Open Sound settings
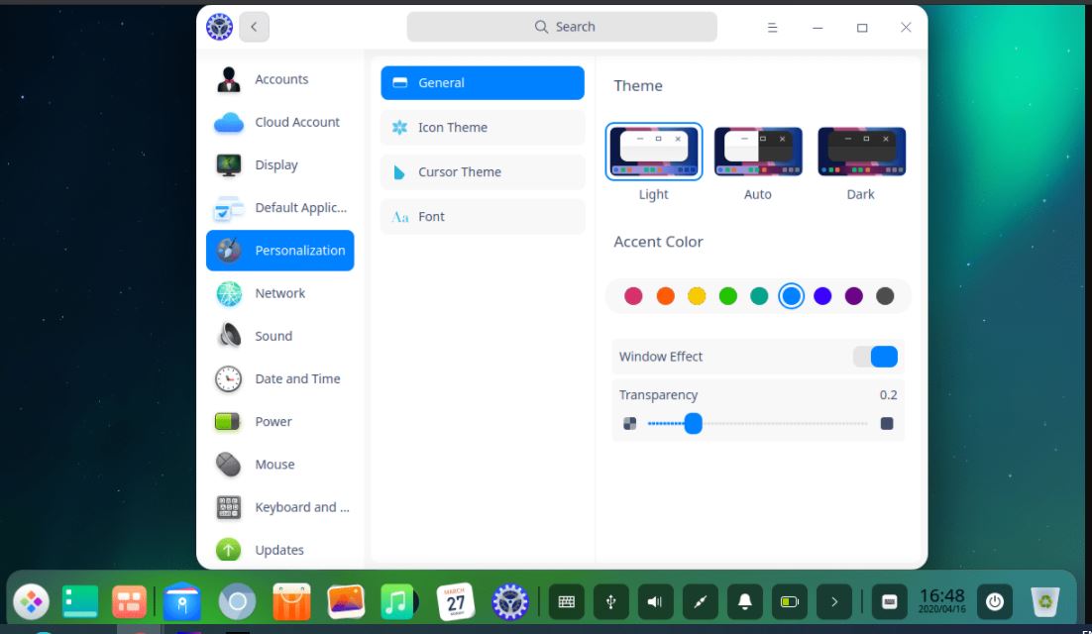1092x634 pixels. click(x=280, y=336)
